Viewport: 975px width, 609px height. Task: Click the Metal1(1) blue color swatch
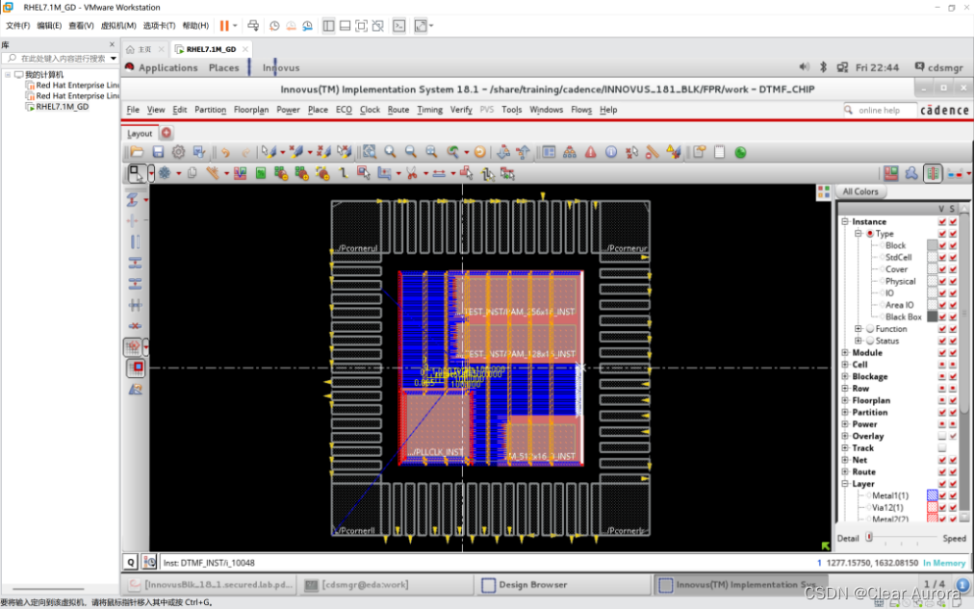click(x=932, y=495)
